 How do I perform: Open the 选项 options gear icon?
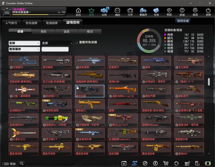195,12
